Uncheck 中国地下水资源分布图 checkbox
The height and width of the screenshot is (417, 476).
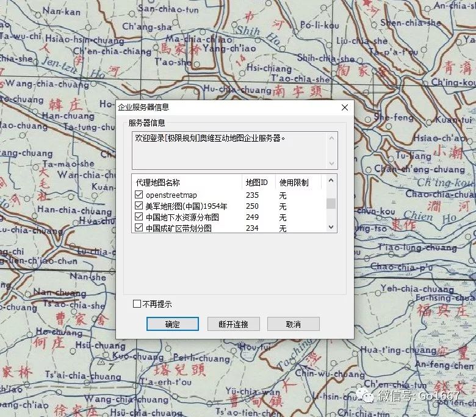click(x=139, y=217)
